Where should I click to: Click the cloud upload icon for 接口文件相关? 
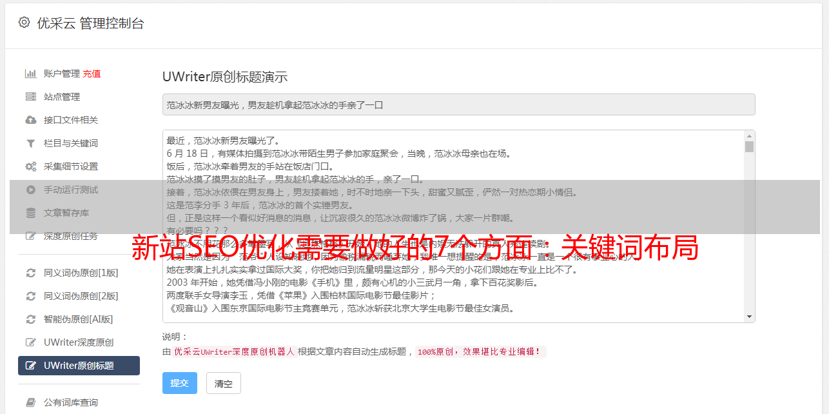point(30,120)
